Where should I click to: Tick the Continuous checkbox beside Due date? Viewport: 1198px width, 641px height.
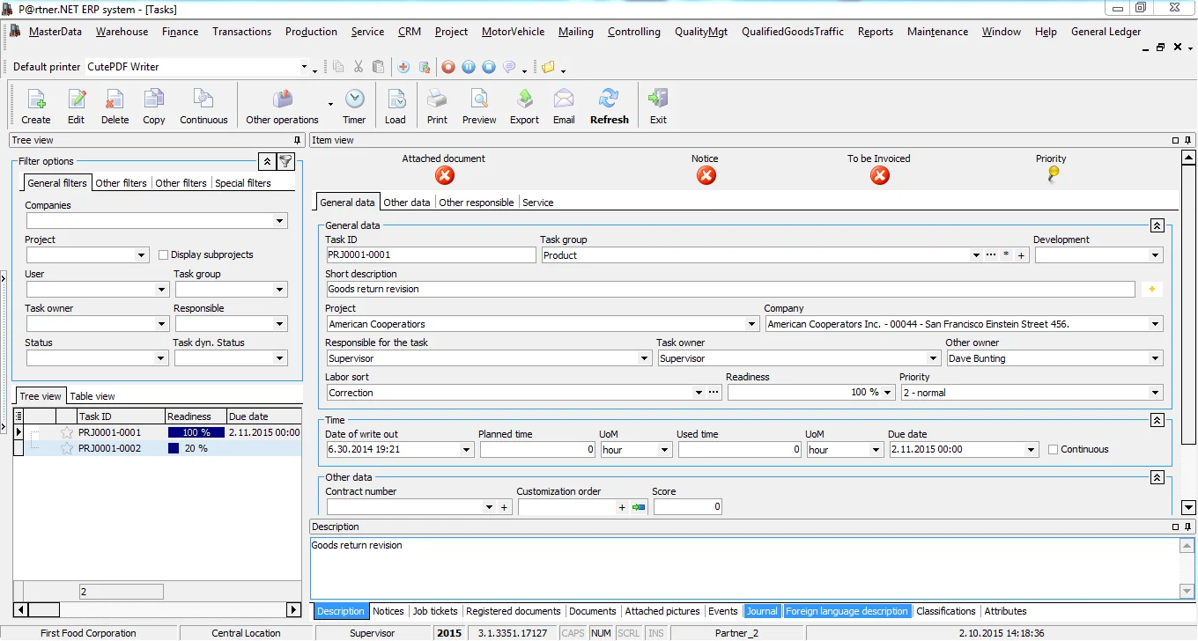pos(1053,449)
